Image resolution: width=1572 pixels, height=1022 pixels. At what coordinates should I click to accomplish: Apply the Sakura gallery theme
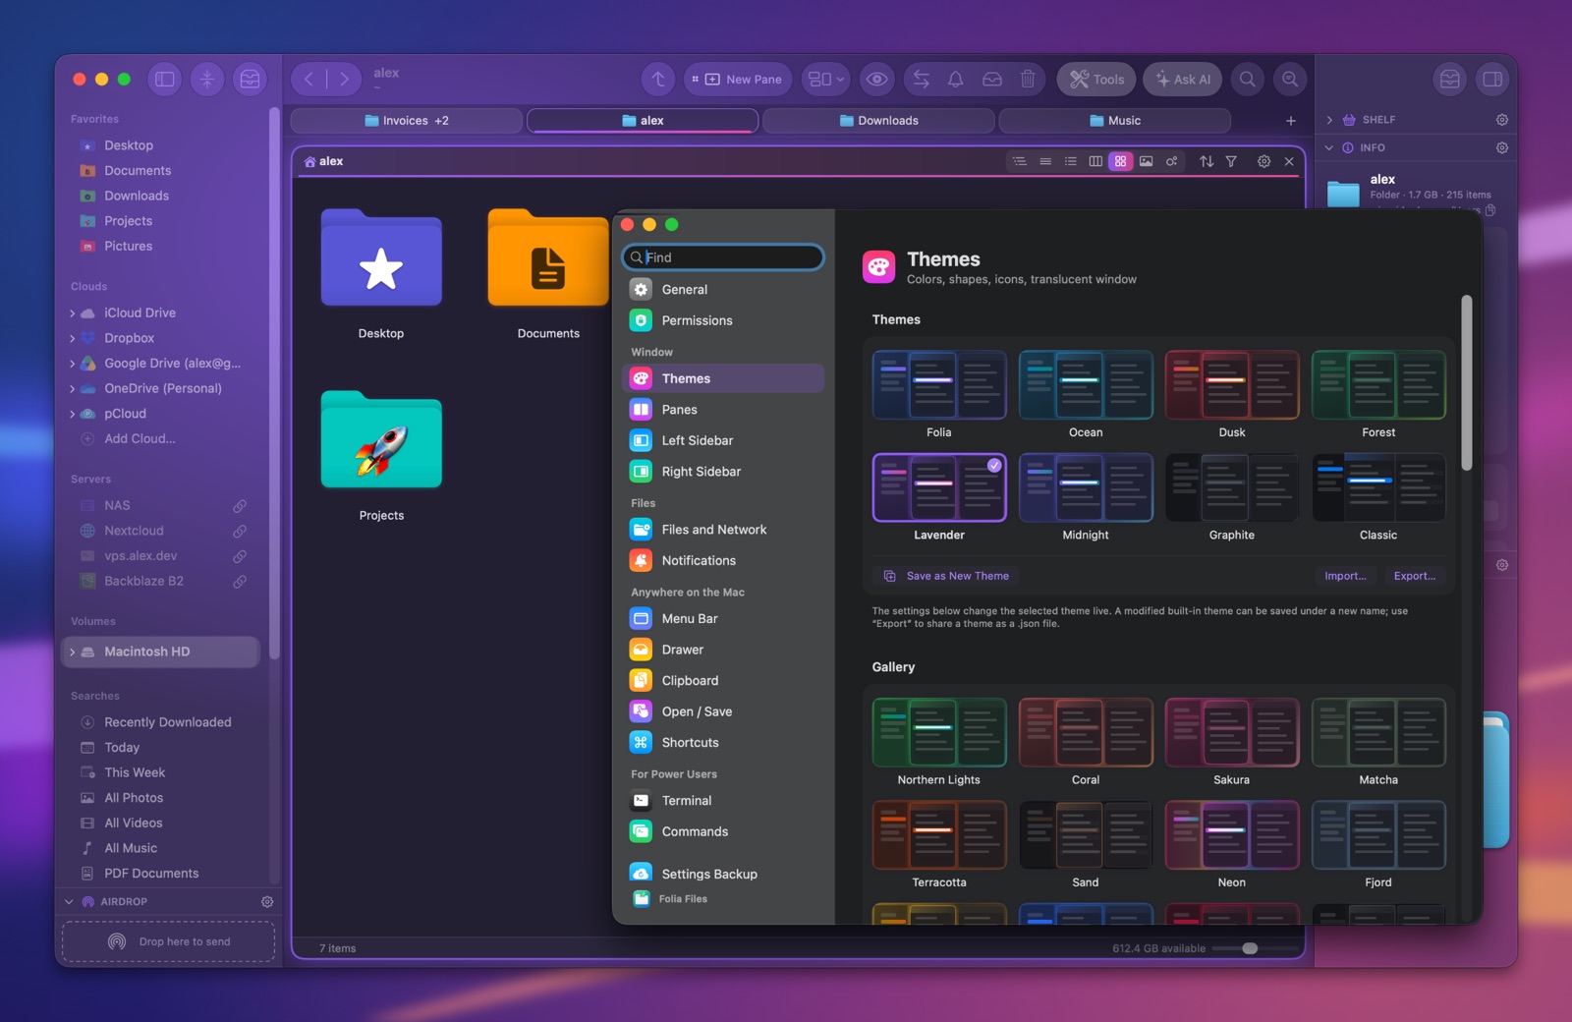(x=1232, y=743)
